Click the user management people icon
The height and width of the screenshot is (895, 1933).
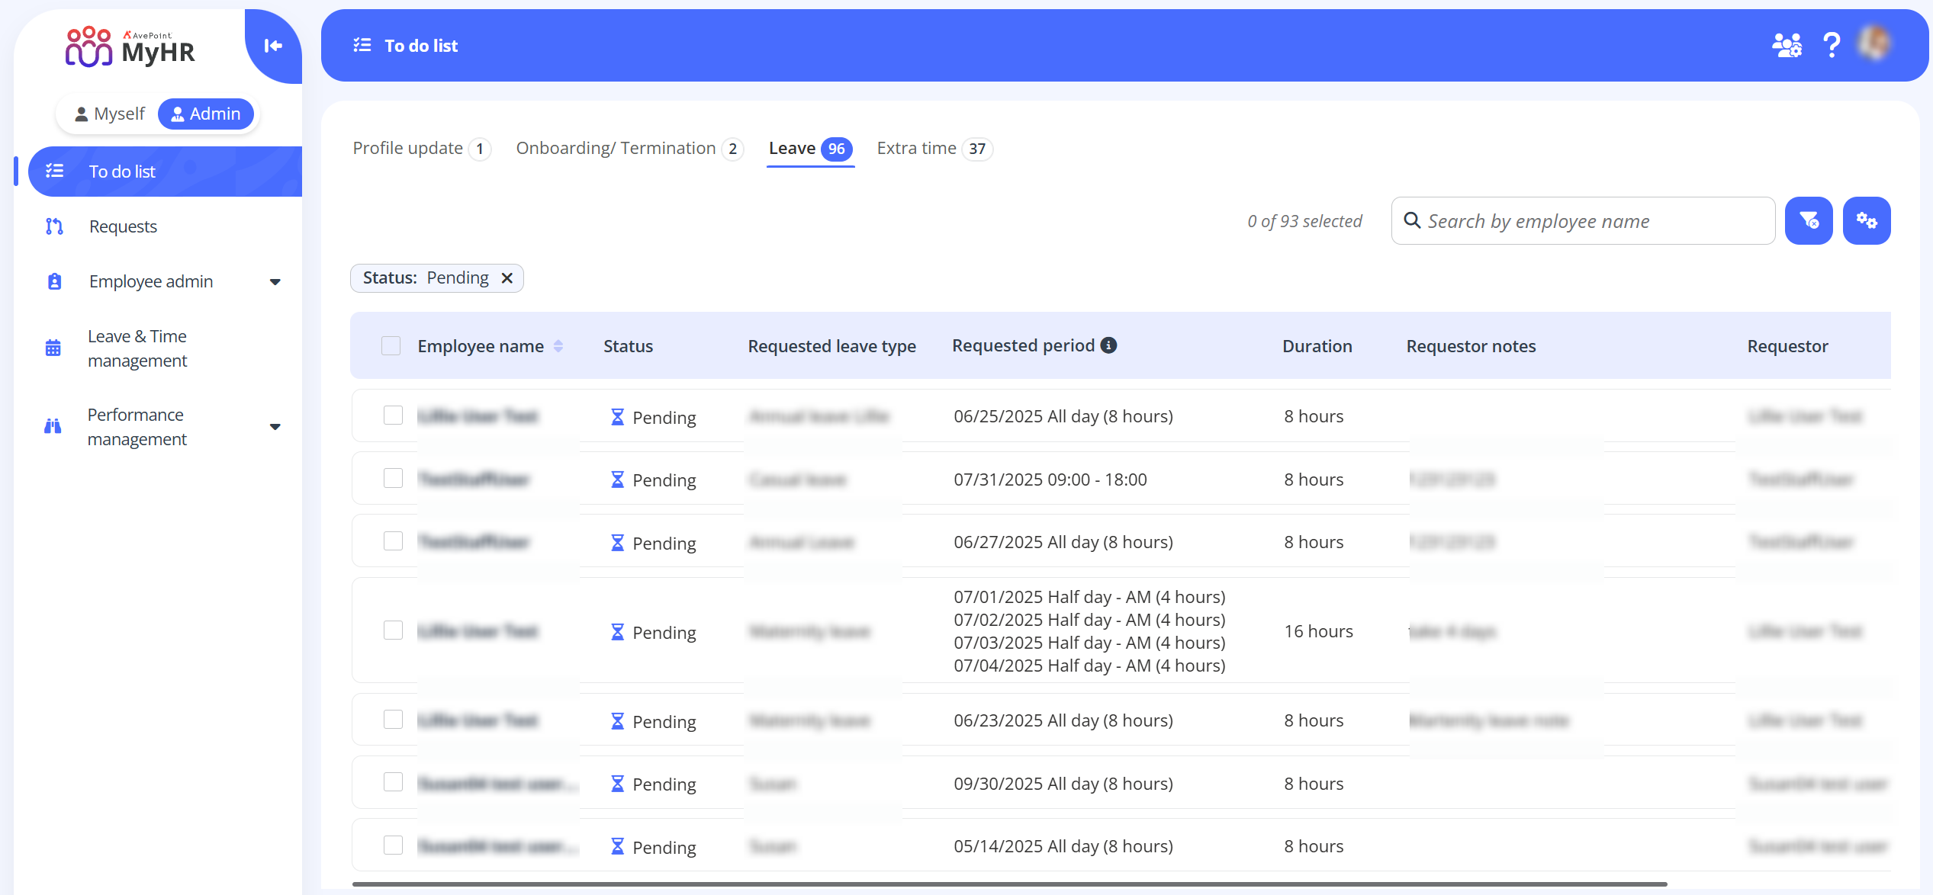(1787, 46)
